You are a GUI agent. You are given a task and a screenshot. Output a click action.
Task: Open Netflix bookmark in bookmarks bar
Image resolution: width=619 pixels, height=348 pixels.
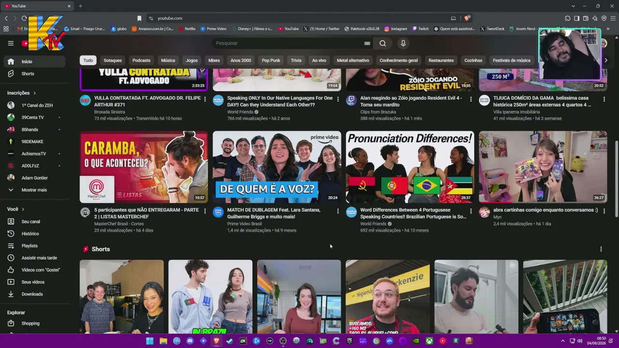(x=187, y=29)
